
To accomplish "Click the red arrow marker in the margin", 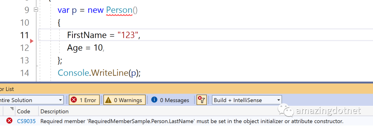I will [32, 41].
